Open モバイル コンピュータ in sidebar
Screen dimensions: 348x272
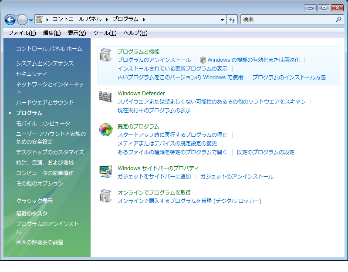click(x=43, y=124)
